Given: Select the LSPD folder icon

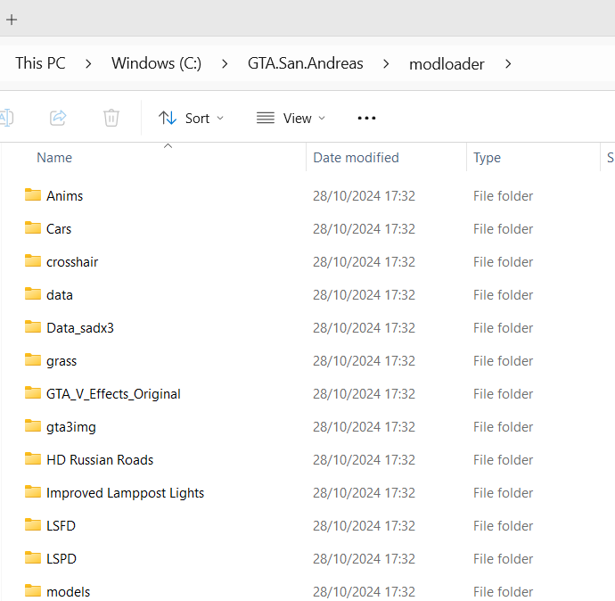Looking at the screenshot, I should point(33,557).
